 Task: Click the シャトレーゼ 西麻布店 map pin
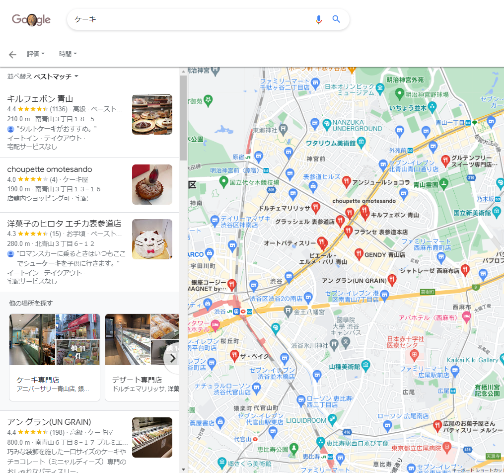(x=465, y=270)
